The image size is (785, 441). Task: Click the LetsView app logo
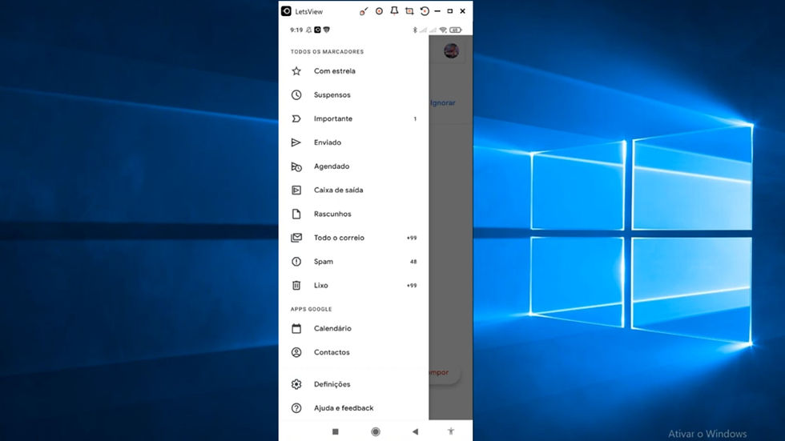(x=286, y=11)
